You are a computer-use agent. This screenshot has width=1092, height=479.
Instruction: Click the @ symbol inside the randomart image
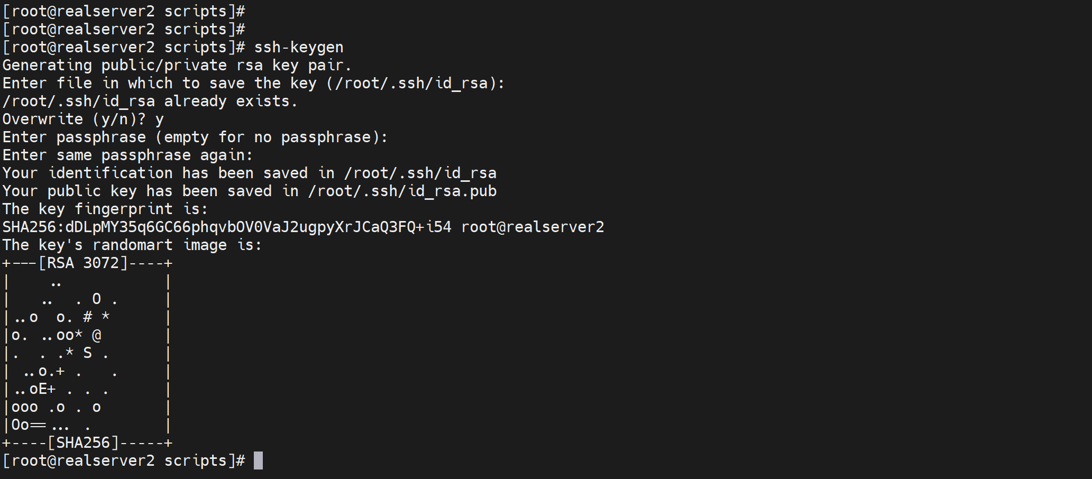click(x=96, y=335)
